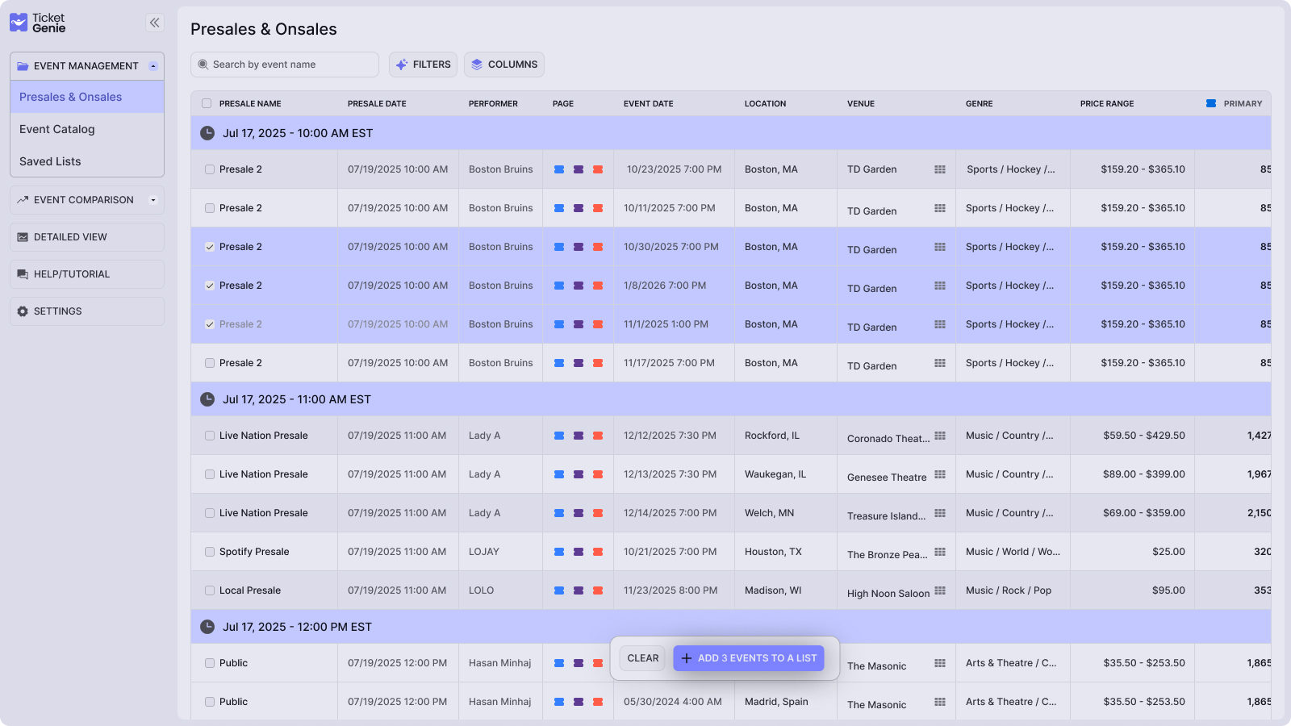1291x726 pixels.
Task: Go to Saved Lists
Action: 50,161
